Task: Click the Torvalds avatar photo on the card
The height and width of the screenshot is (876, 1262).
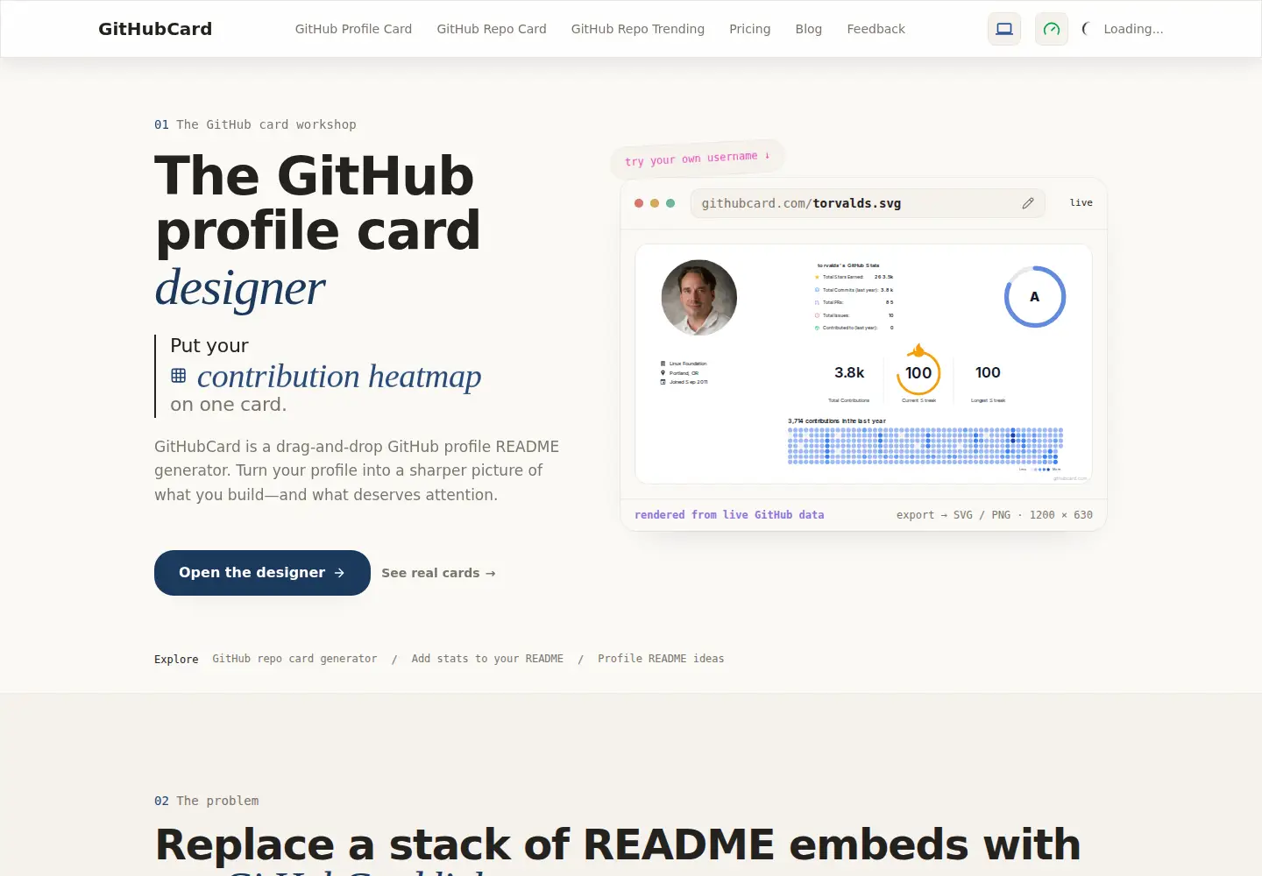Action: (x=699, y=298)
